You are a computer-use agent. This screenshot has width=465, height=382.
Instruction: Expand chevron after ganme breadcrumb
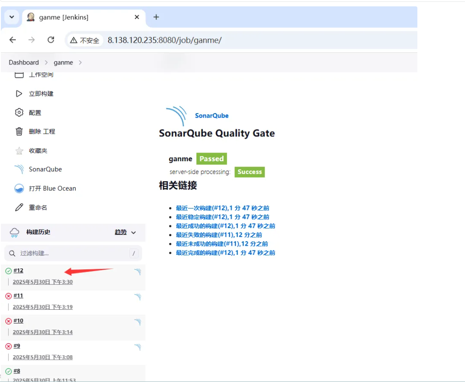[80, 62]
